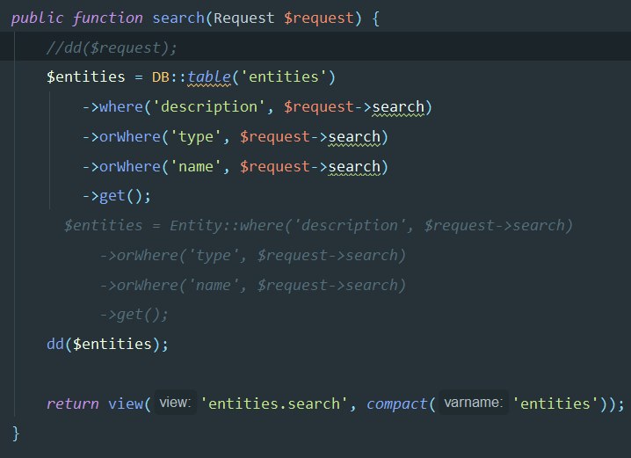Click the 'search' function name in the declaration
This screenshot has width=631, height=458.
[178, 18]
